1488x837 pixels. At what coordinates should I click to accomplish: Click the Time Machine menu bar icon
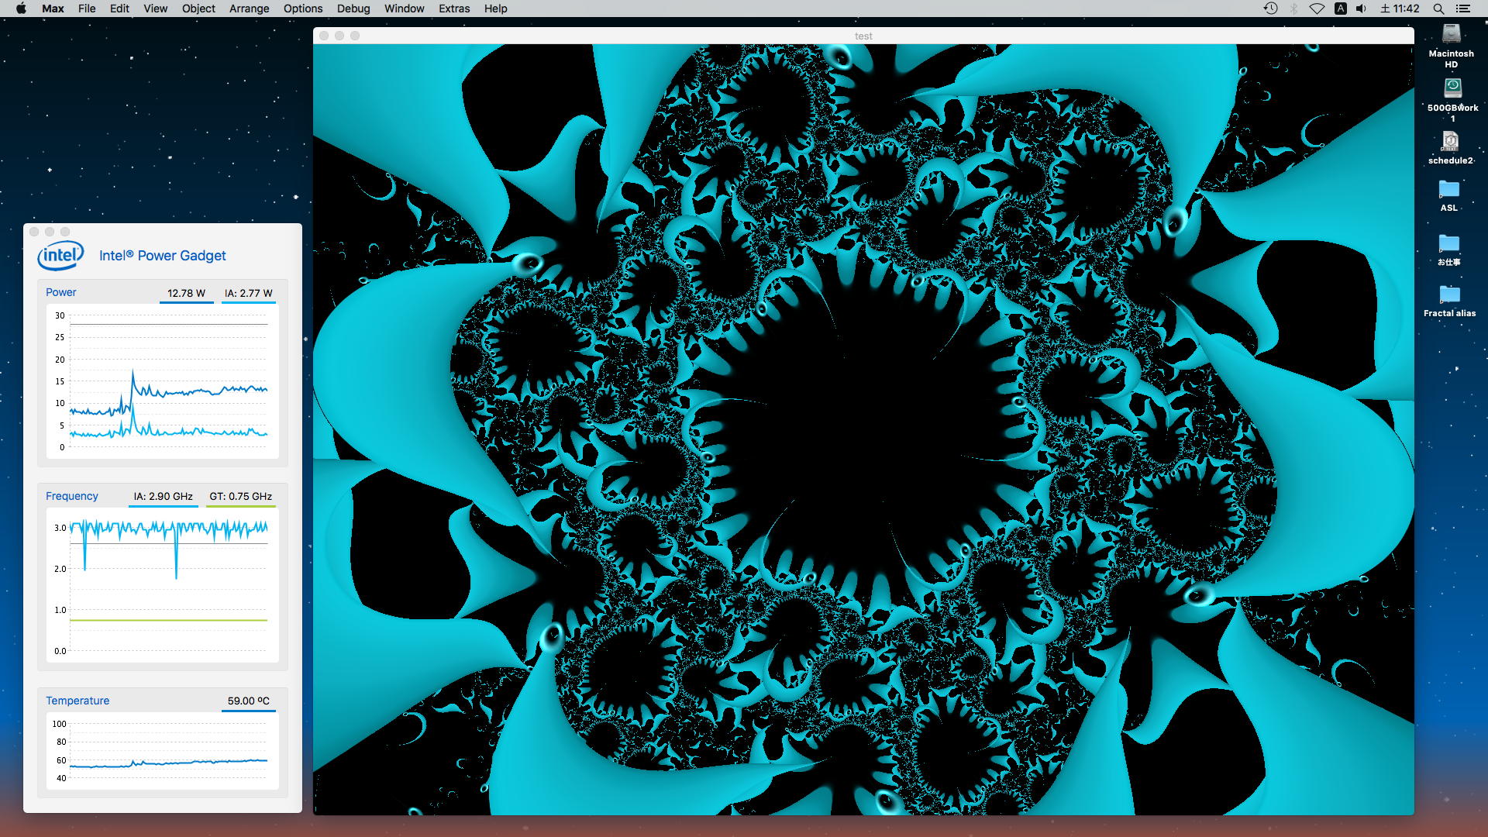pyautogui.click(x=1270, y=9)
